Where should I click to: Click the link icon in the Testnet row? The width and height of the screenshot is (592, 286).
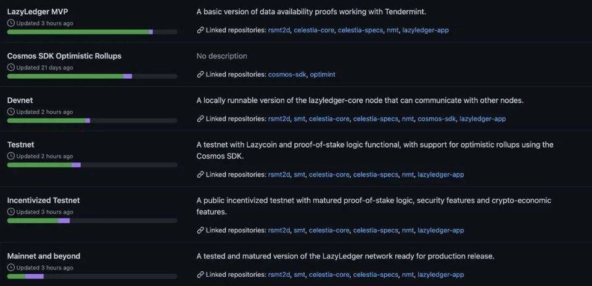200,175
